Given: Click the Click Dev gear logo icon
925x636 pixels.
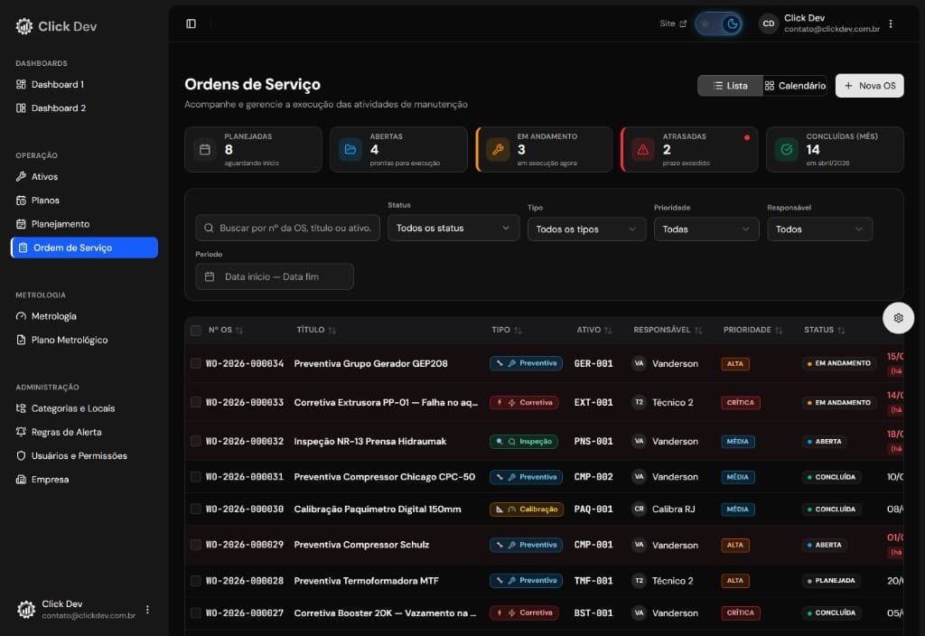Looking at the screenshot, I should [x=24, y=26].
